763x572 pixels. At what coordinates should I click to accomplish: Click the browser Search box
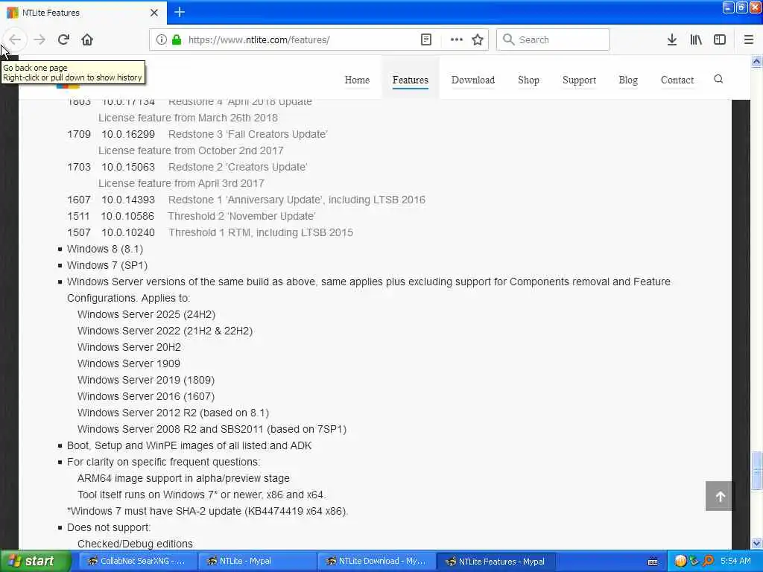(553, 39)
